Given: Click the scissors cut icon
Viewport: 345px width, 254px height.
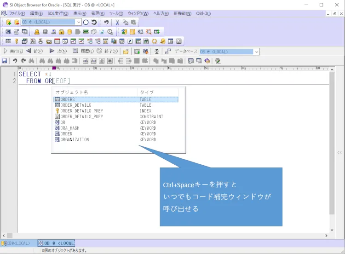Looking at the screenshot, I should [x=117, y=22].
